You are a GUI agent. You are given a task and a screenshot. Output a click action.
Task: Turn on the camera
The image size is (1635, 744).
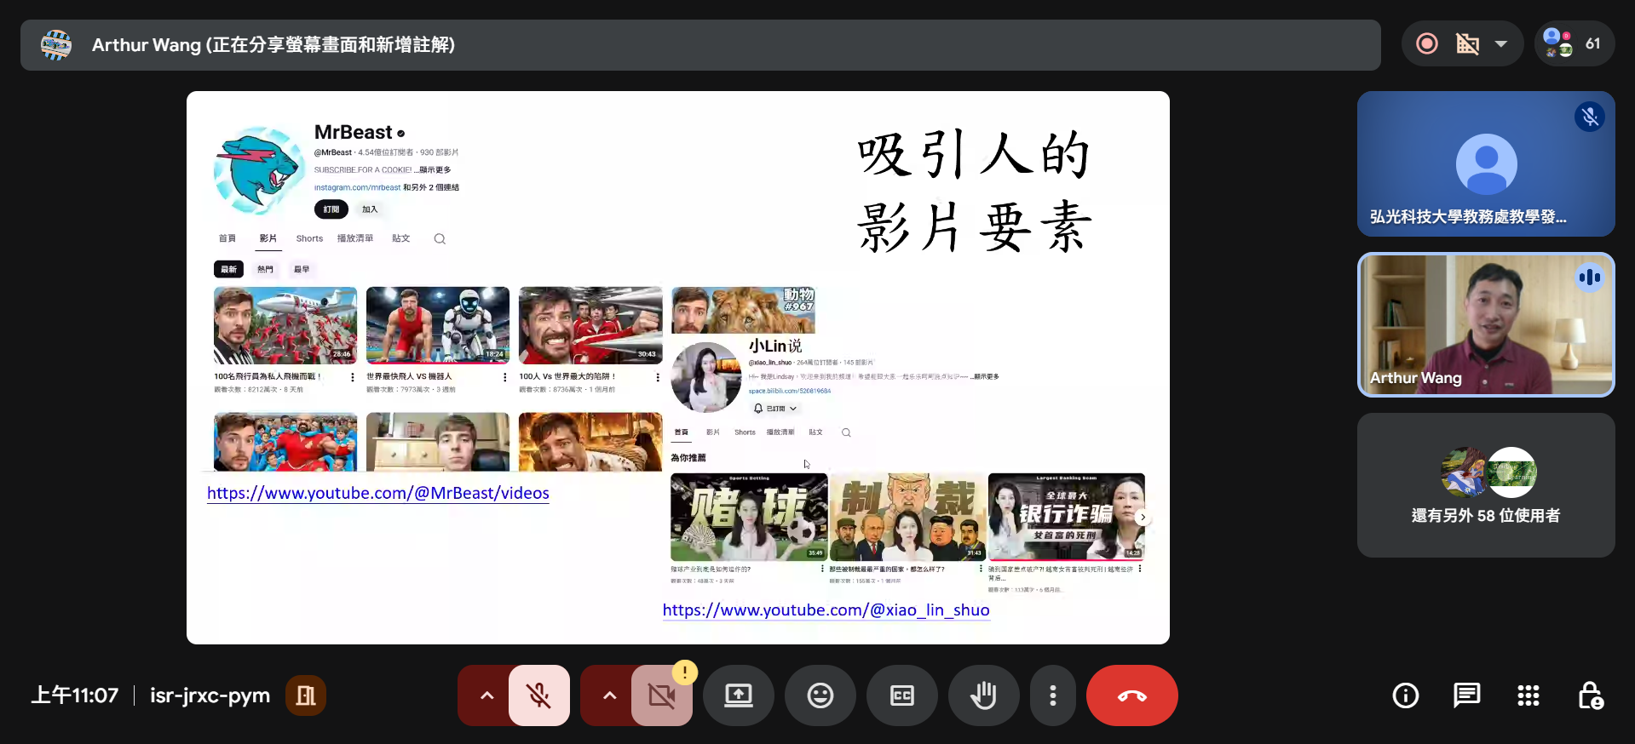click(661, 695)
